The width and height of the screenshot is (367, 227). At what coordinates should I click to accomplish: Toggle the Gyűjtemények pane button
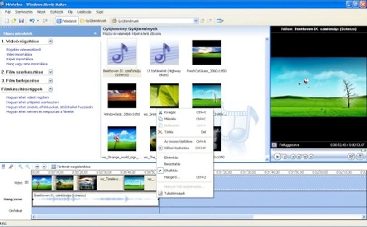coord(93,21)
